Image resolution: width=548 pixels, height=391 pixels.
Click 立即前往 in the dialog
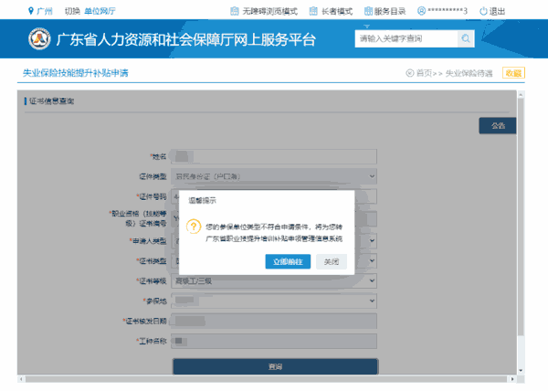pyautogui.click(x=288, y=261)
